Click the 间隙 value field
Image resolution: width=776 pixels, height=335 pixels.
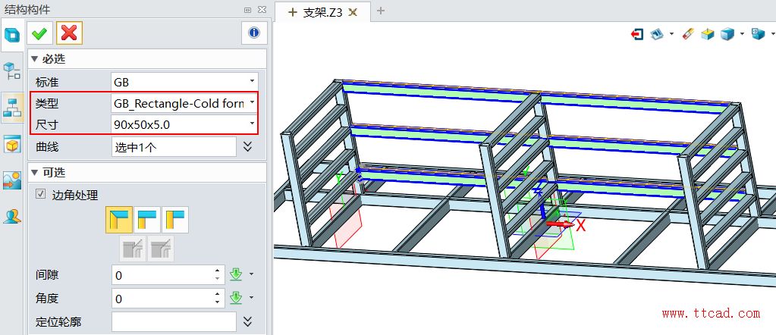click(168, 274)
